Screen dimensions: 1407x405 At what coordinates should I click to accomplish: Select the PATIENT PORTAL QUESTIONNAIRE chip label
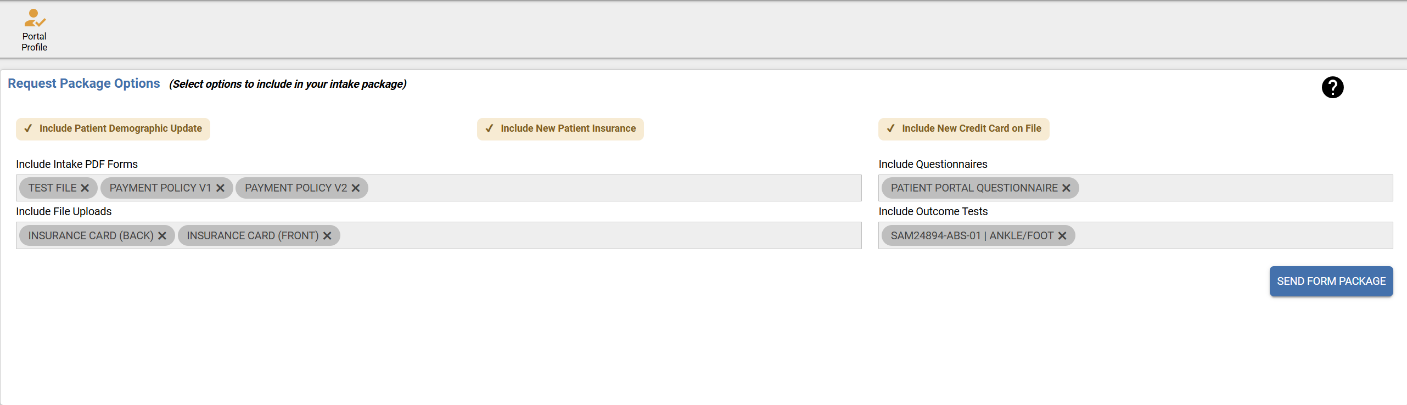(x=973, y=188)
